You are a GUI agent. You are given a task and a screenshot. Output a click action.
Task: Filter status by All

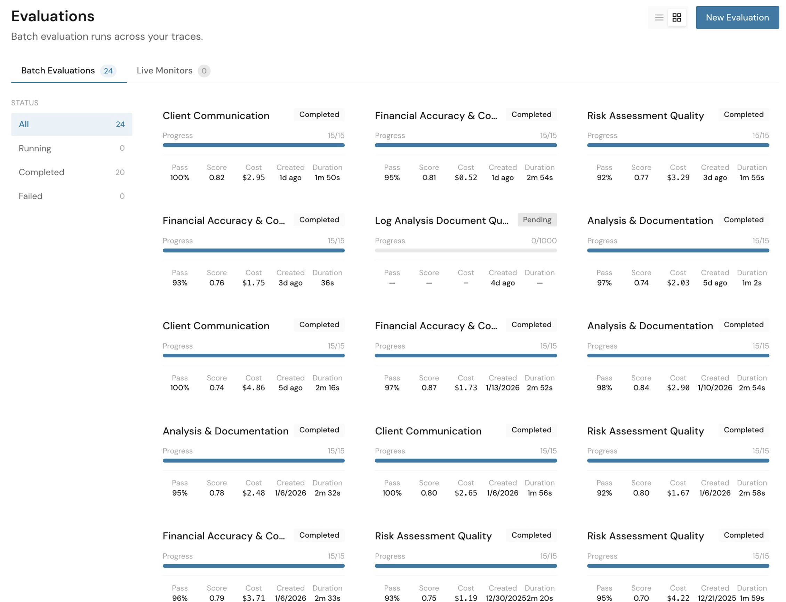71,125
